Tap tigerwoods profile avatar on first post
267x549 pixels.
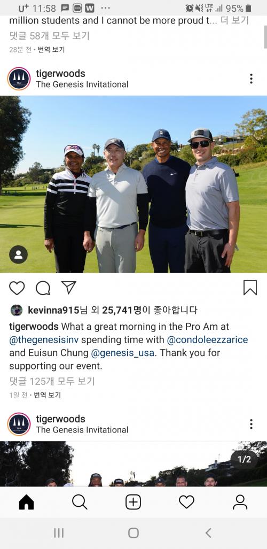point(19,79)
